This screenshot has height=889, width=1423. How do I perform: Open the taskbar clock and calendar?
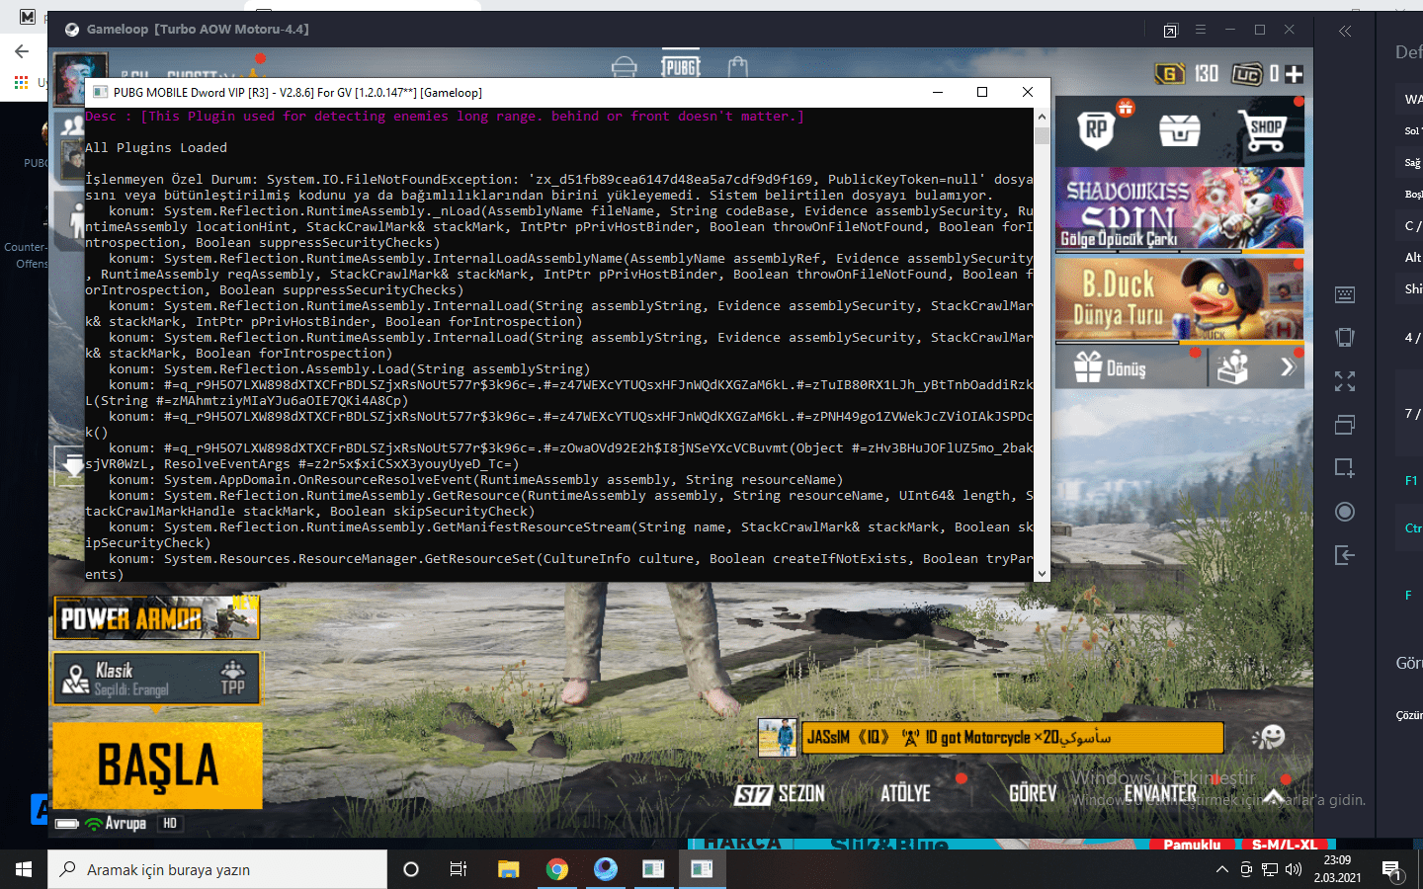tap(1337, 869)
